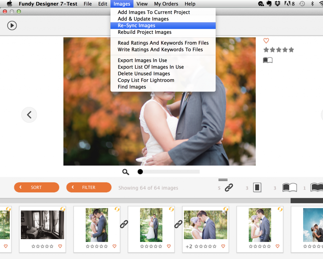This screenshot has width=323, height=259.
Task: Click the open book icon beside preview
Action: tap(268, 60)
